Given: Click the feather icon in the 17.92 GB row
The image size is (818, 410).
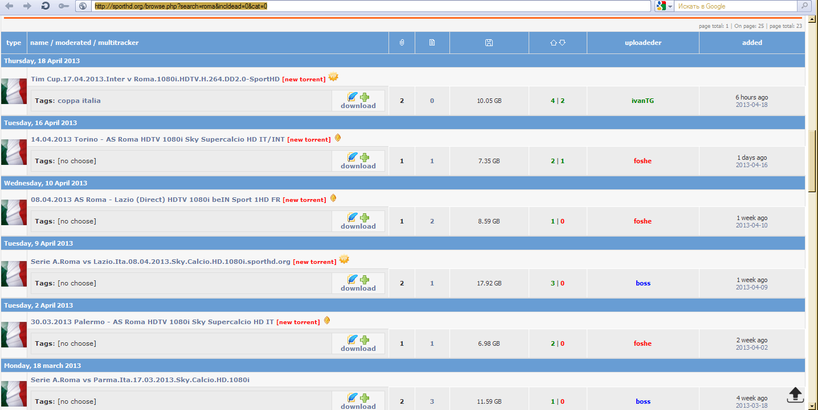Looking at the screenshot, I should (353, 279).
